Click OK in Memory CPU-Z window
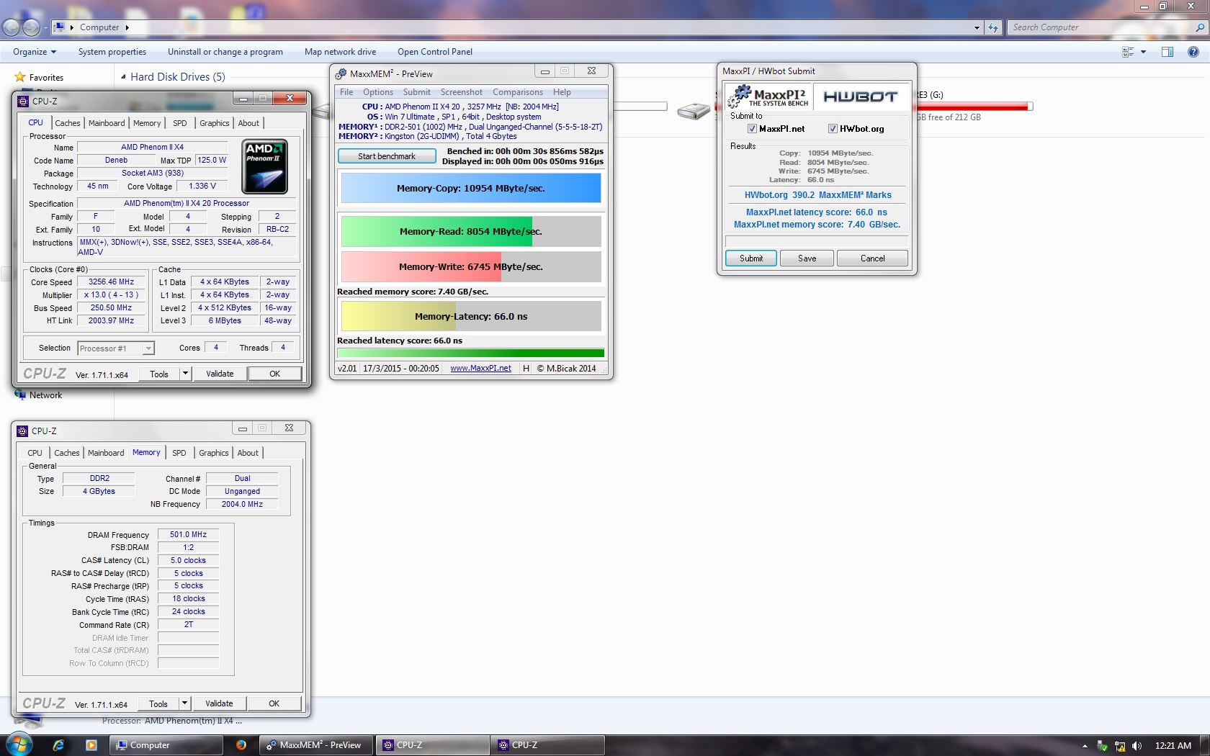Image resolution: width=1210 pixels, height=756 pixels. pyautogui.click(x=274, y=703)
